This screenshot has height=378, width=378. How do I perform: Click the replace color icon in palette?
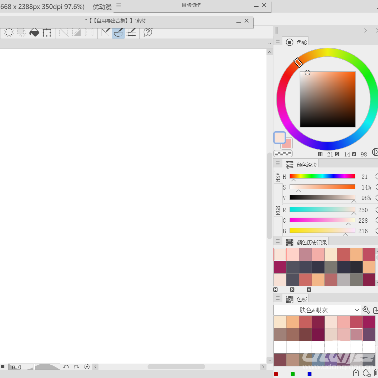tap(355, 373)
